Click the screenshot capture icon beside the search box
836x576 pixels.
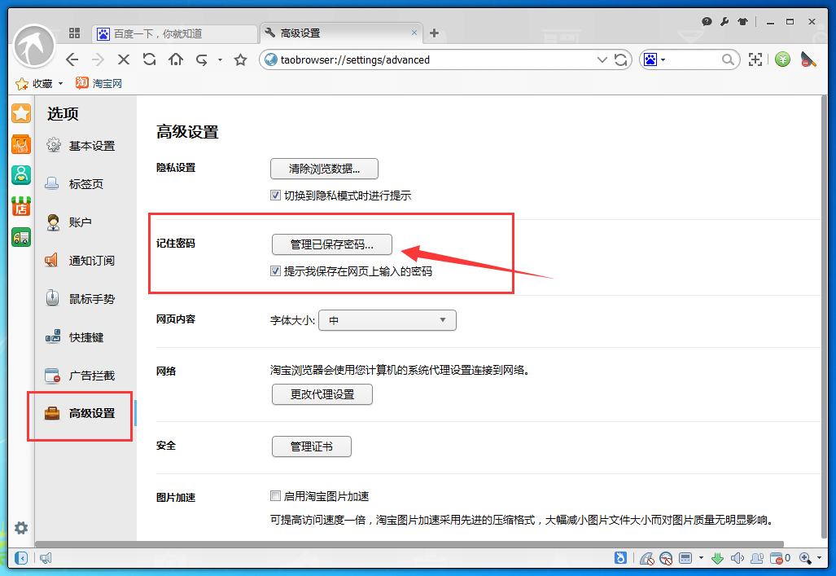pos(755,59)
